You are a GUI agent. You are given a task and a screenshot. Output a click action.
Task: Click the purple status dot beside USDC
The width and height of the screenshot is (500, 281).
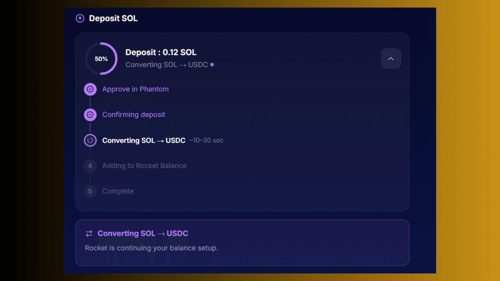coord(212,65)
